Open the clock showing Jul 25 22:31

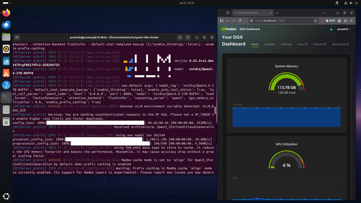(186, 3)
